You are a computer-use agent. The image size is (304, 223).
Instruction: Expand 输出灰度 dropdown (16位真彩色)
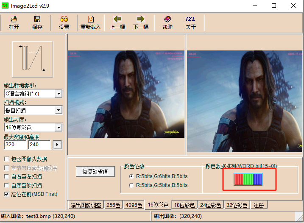59,128
